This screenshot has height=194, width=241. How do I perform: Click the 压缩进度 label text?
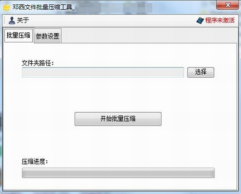(x=35, y=161)
